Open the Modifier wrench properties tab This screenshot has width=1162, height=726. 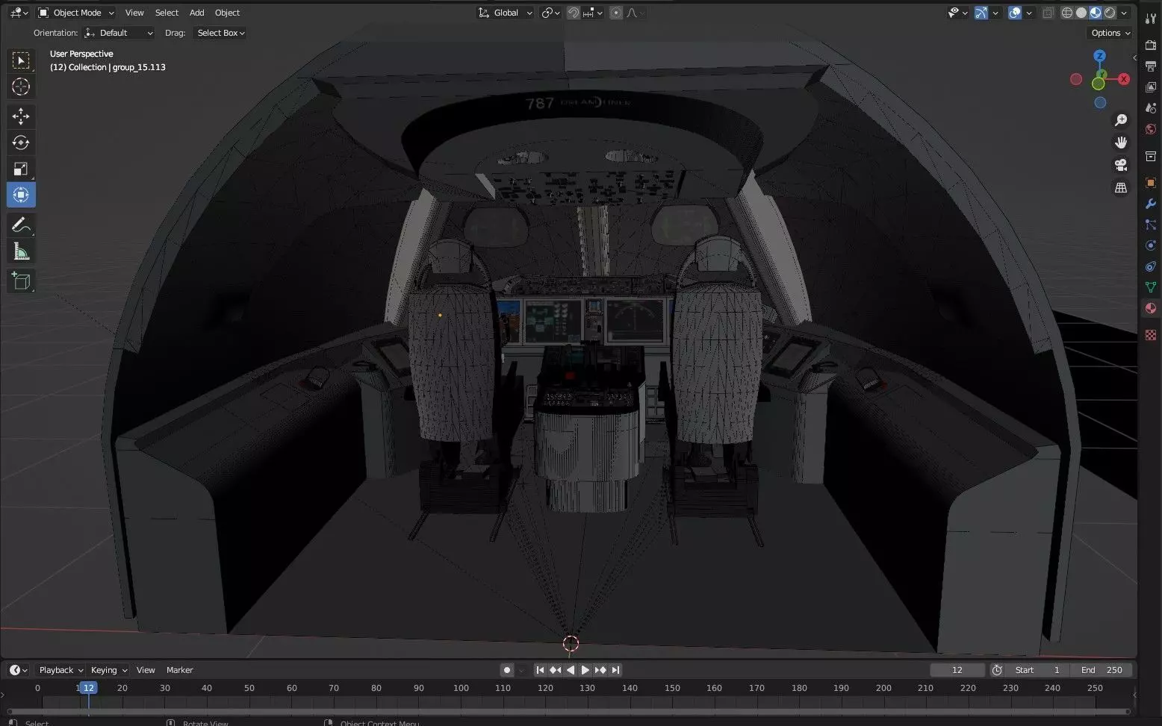(1151, 204)
